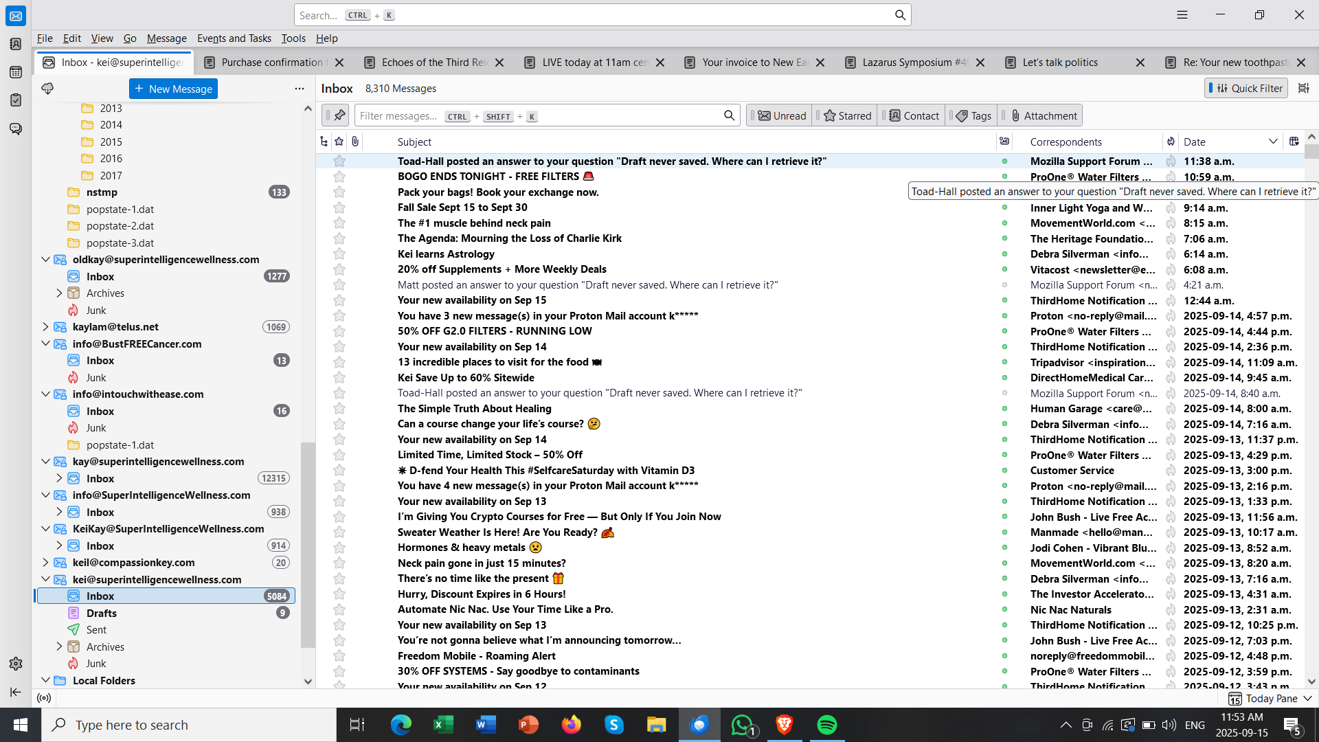Viewport: 1319px width, 742px height.
Task: Open the Calendar space icon
Action: 16,72
